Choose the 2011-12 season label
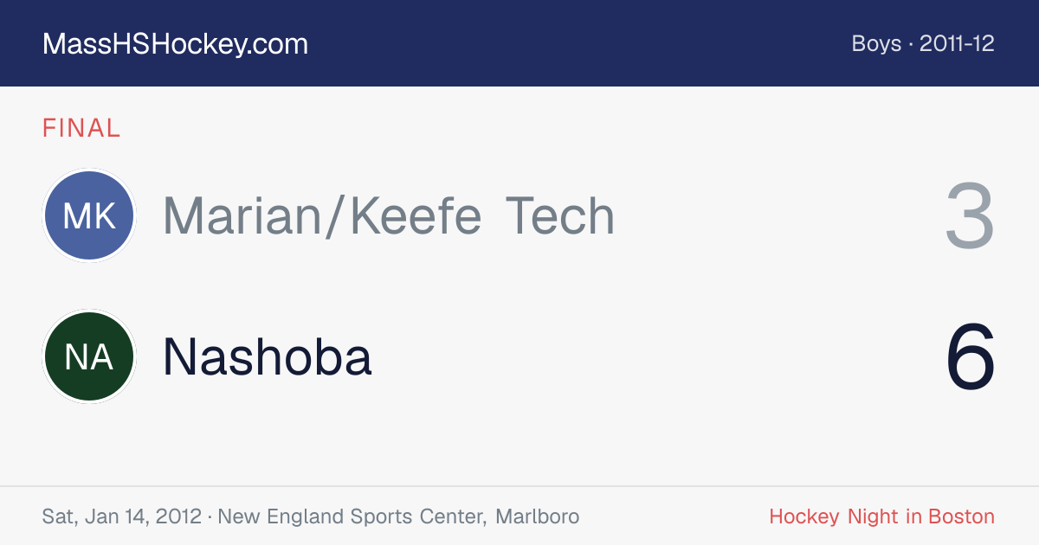Viewport: 1039px width, 545px height. (957, 43)
